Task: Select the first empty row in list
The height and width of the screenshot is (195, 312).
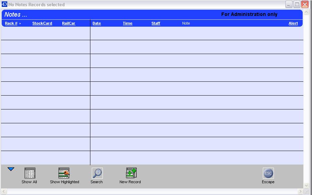Action: (152, 33)
